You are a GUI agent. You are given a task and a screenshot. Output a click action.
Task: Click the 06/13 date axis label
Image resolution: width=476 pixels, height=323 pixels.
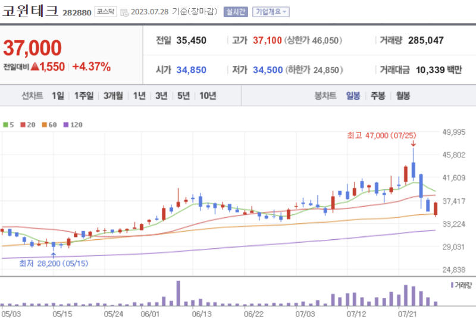pos(202,314)
